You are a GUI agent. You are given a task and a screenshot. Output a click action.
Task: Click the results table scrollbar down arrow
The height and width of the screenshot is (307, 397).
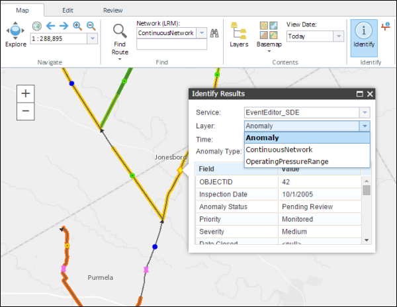[367, 240]
